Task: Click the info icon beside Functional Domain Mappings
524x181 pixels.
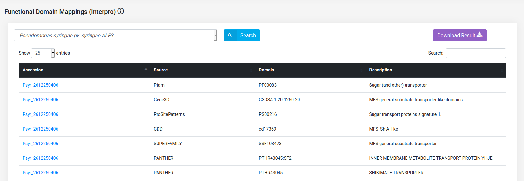Action: pyautogui.click(x=121, y=11)
